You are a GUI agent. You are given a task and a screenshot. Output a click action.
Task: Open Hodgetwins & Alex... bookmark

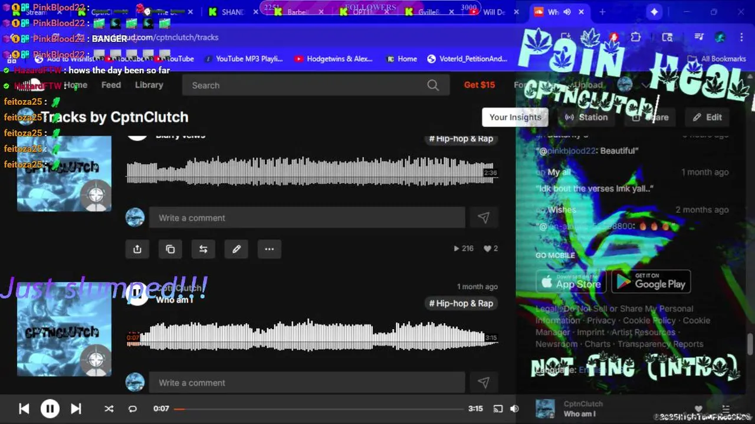(x=333, y=59)
